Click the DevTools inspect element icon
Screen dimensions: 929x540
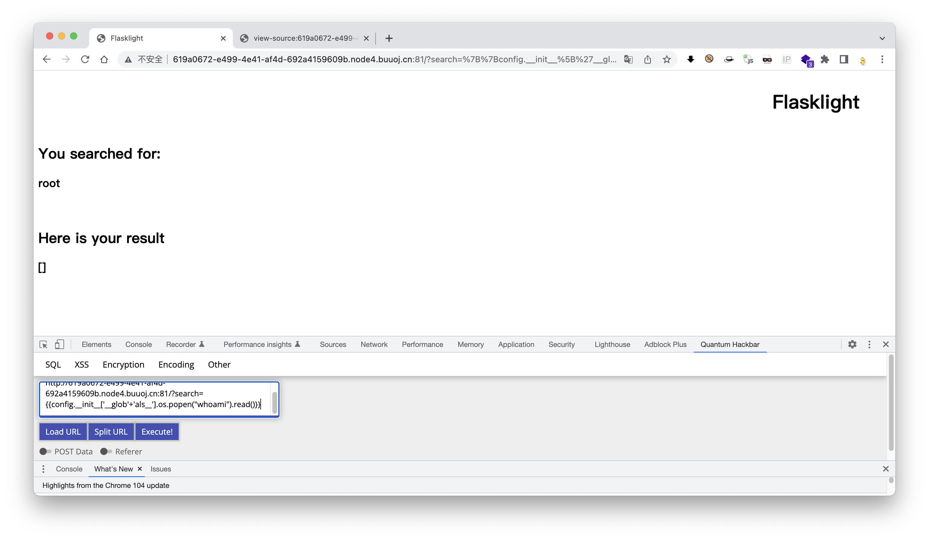point(43,344)
